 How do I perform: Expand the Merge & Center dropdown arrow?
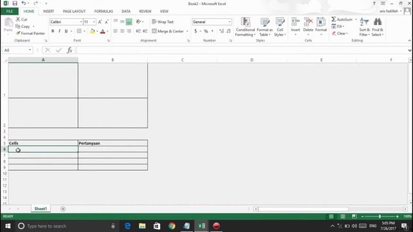coord(187,32)
